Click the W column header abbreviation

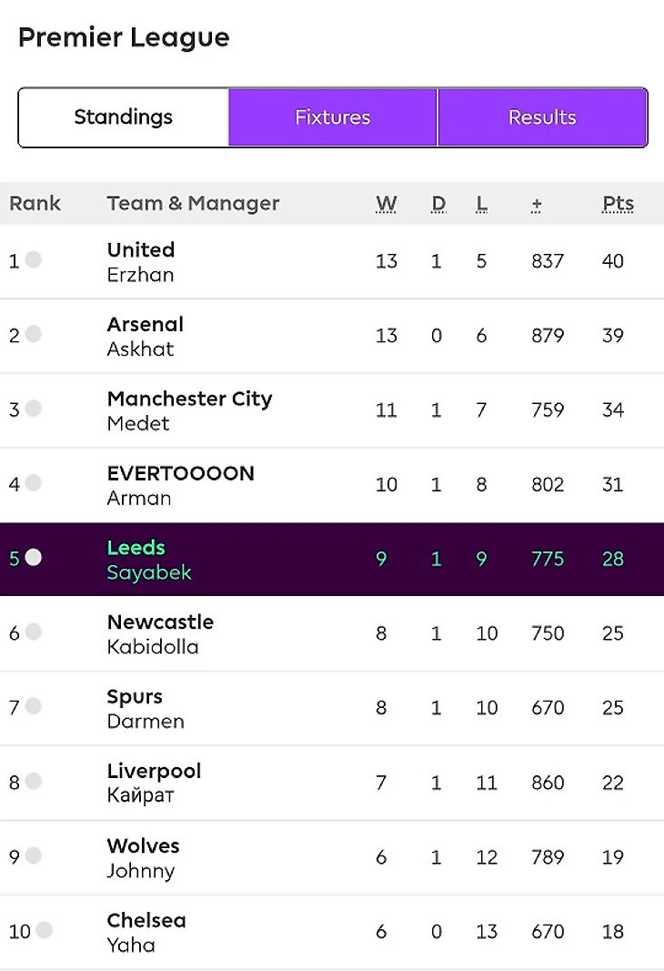(x=387, y=204)
